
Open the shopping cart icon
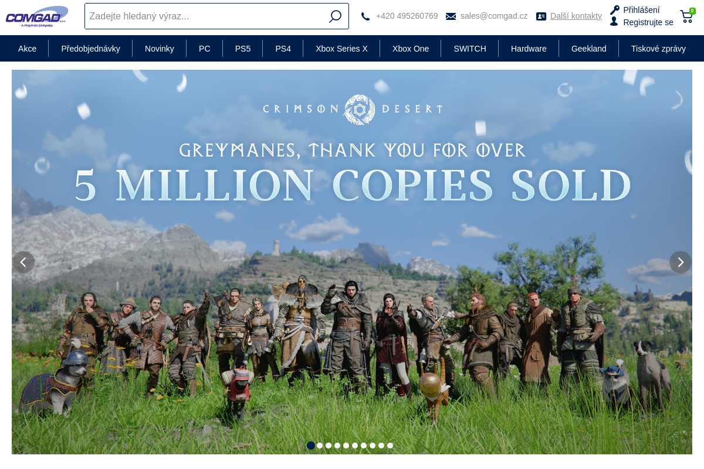[686, 16]
